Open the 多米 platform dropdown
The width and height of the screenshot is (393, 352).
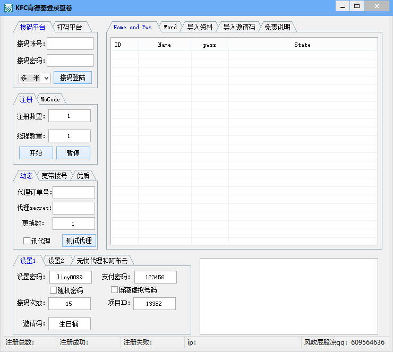[x=35, y=78]
